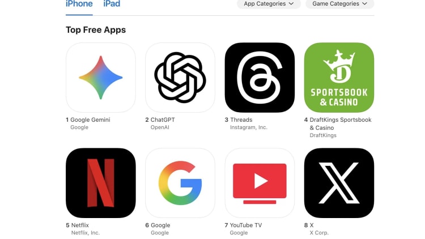Open the Threads title link

241,119
